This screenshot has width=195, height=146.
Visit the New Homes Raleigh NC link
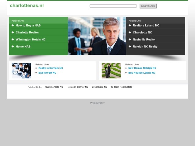142,68
